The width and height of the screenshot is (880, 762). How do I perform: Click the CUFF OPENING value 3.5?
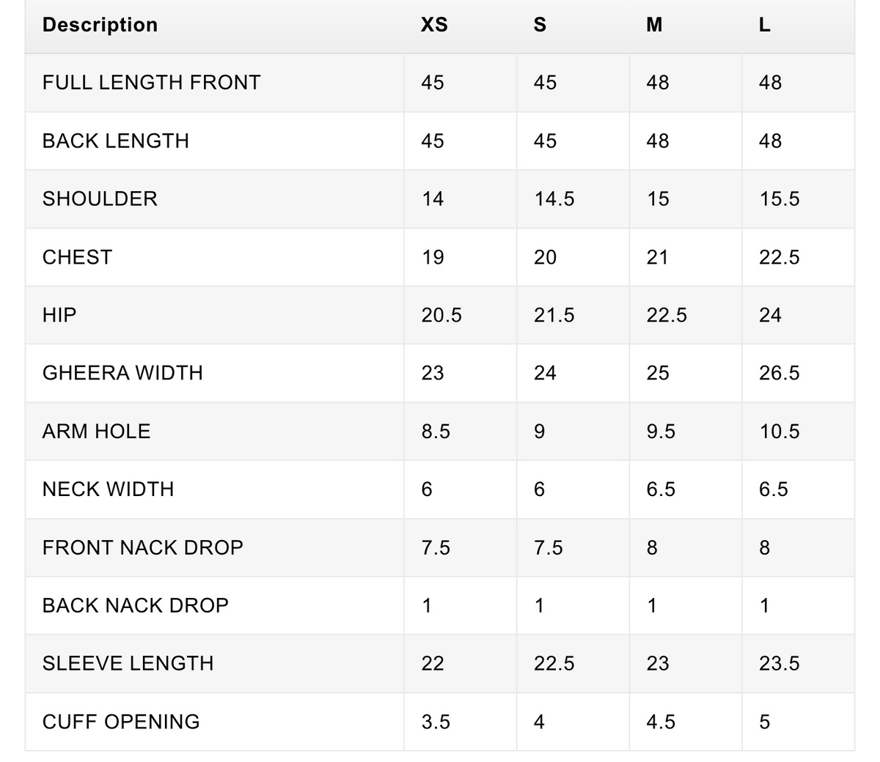(x=436, y=722)
